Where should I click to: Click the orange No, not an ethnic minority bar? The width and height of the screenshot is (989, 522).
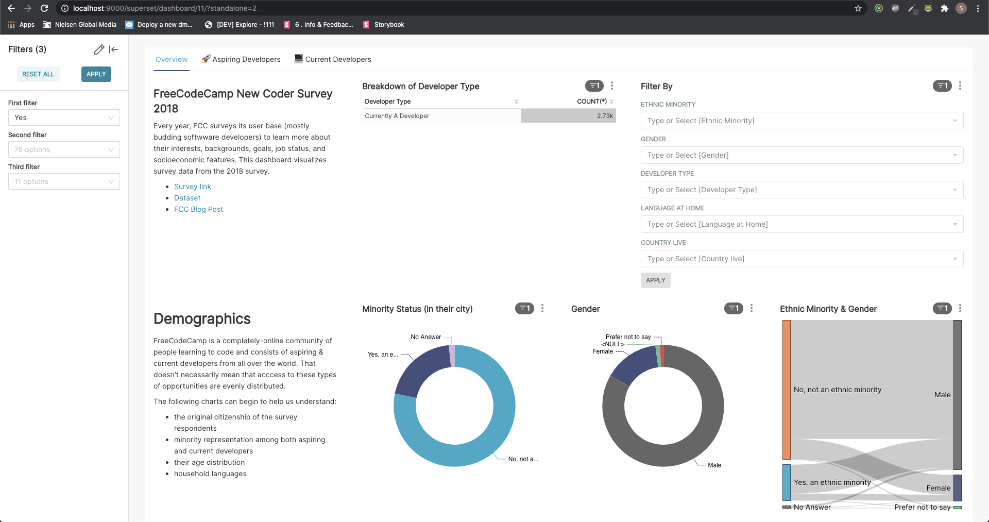point(787,390)
